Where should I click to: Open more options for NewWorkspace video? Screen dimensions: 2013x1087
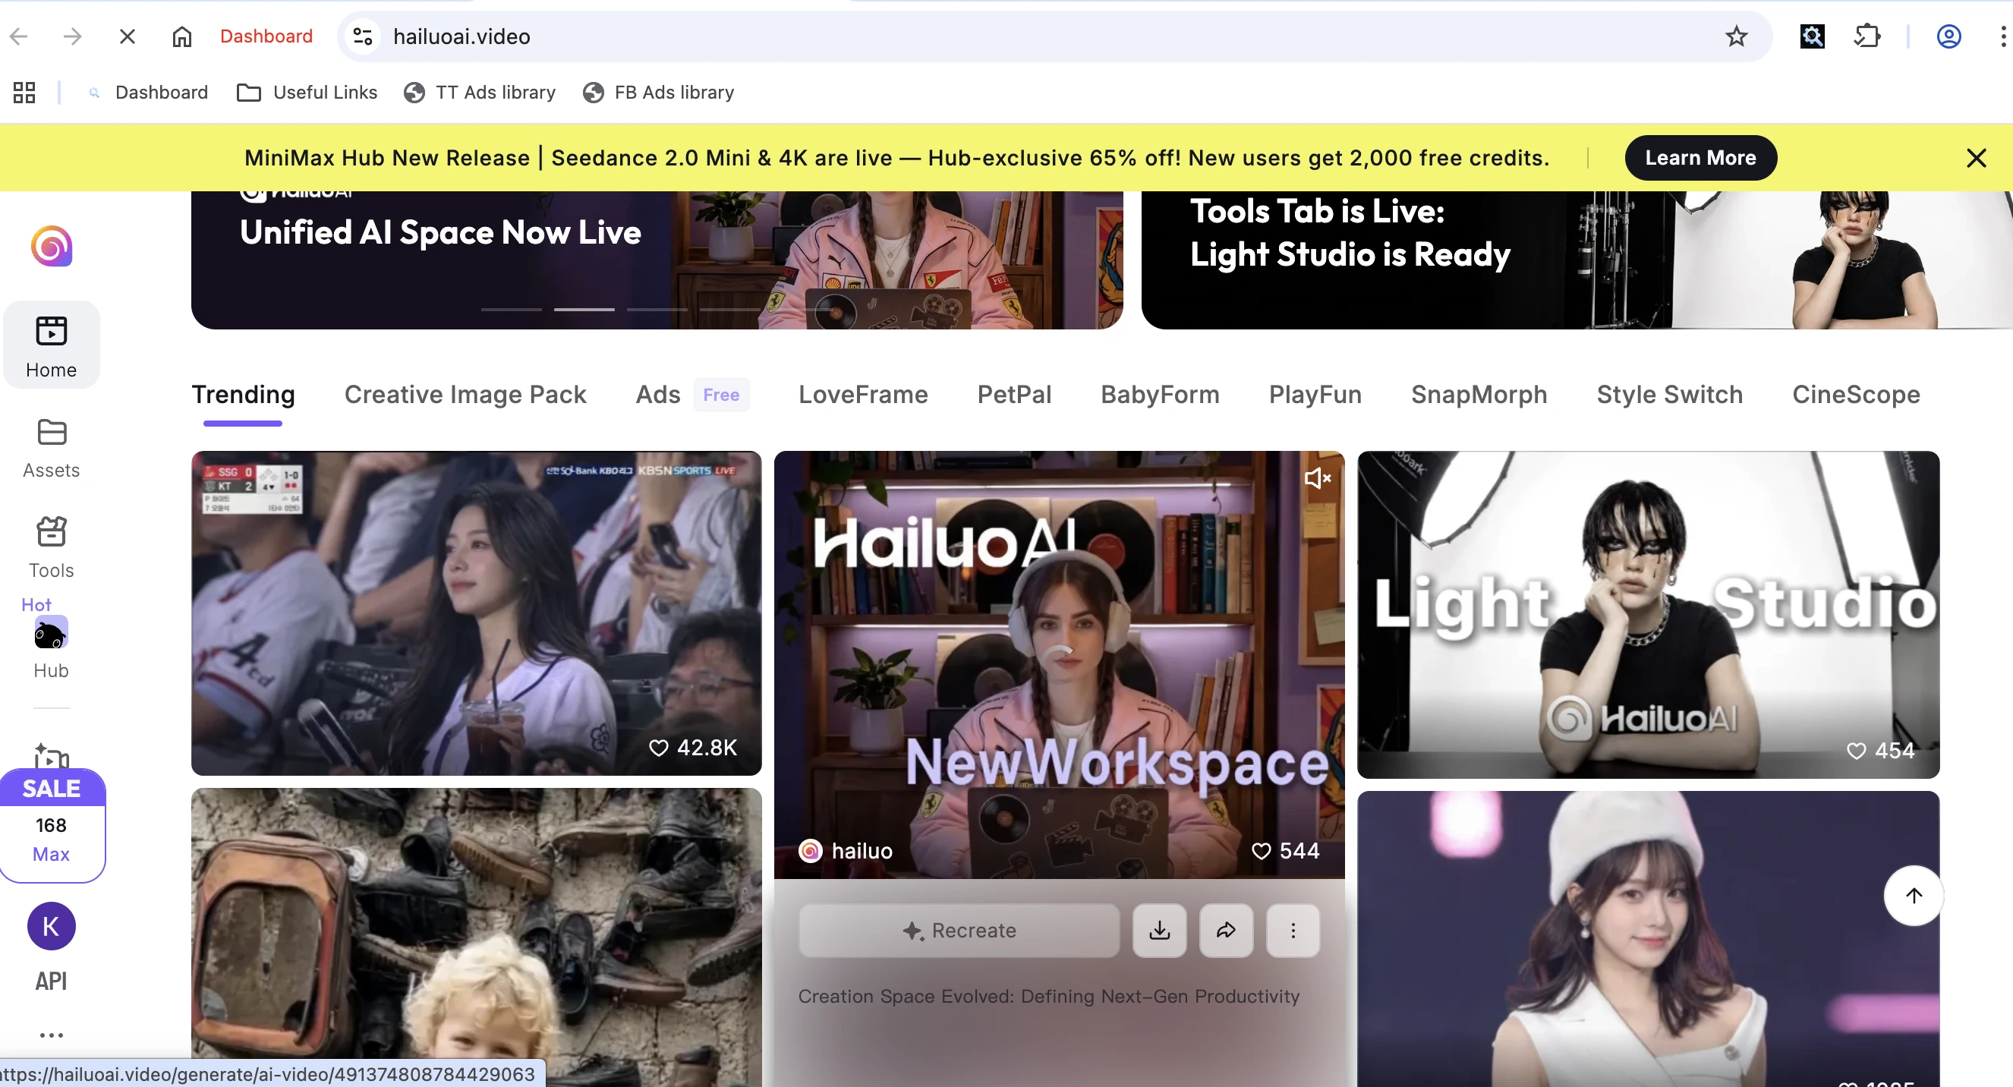(1293, 930)
